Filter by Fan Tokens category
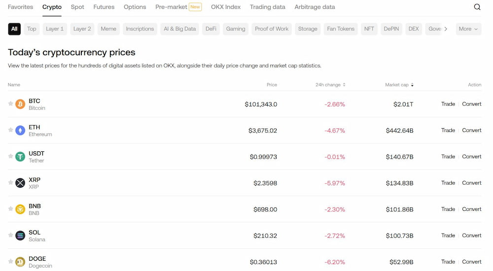Screen dimensions: 493x271 tap(341, 29)
